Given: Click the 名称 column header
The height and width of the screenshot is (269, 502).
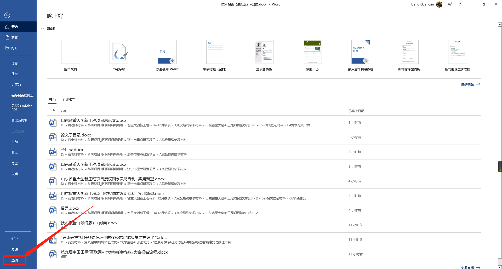Looking at the screenshot, I should click(x=64, y=111).
